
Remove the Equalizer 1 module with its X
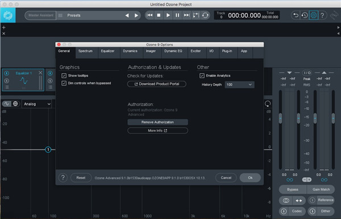(40, 73)
